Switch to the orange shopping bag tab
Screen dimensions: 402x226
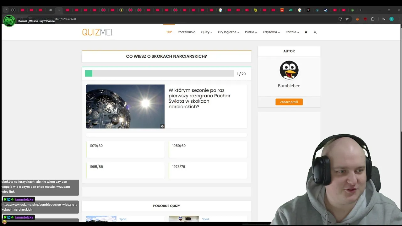pos(282,10)
